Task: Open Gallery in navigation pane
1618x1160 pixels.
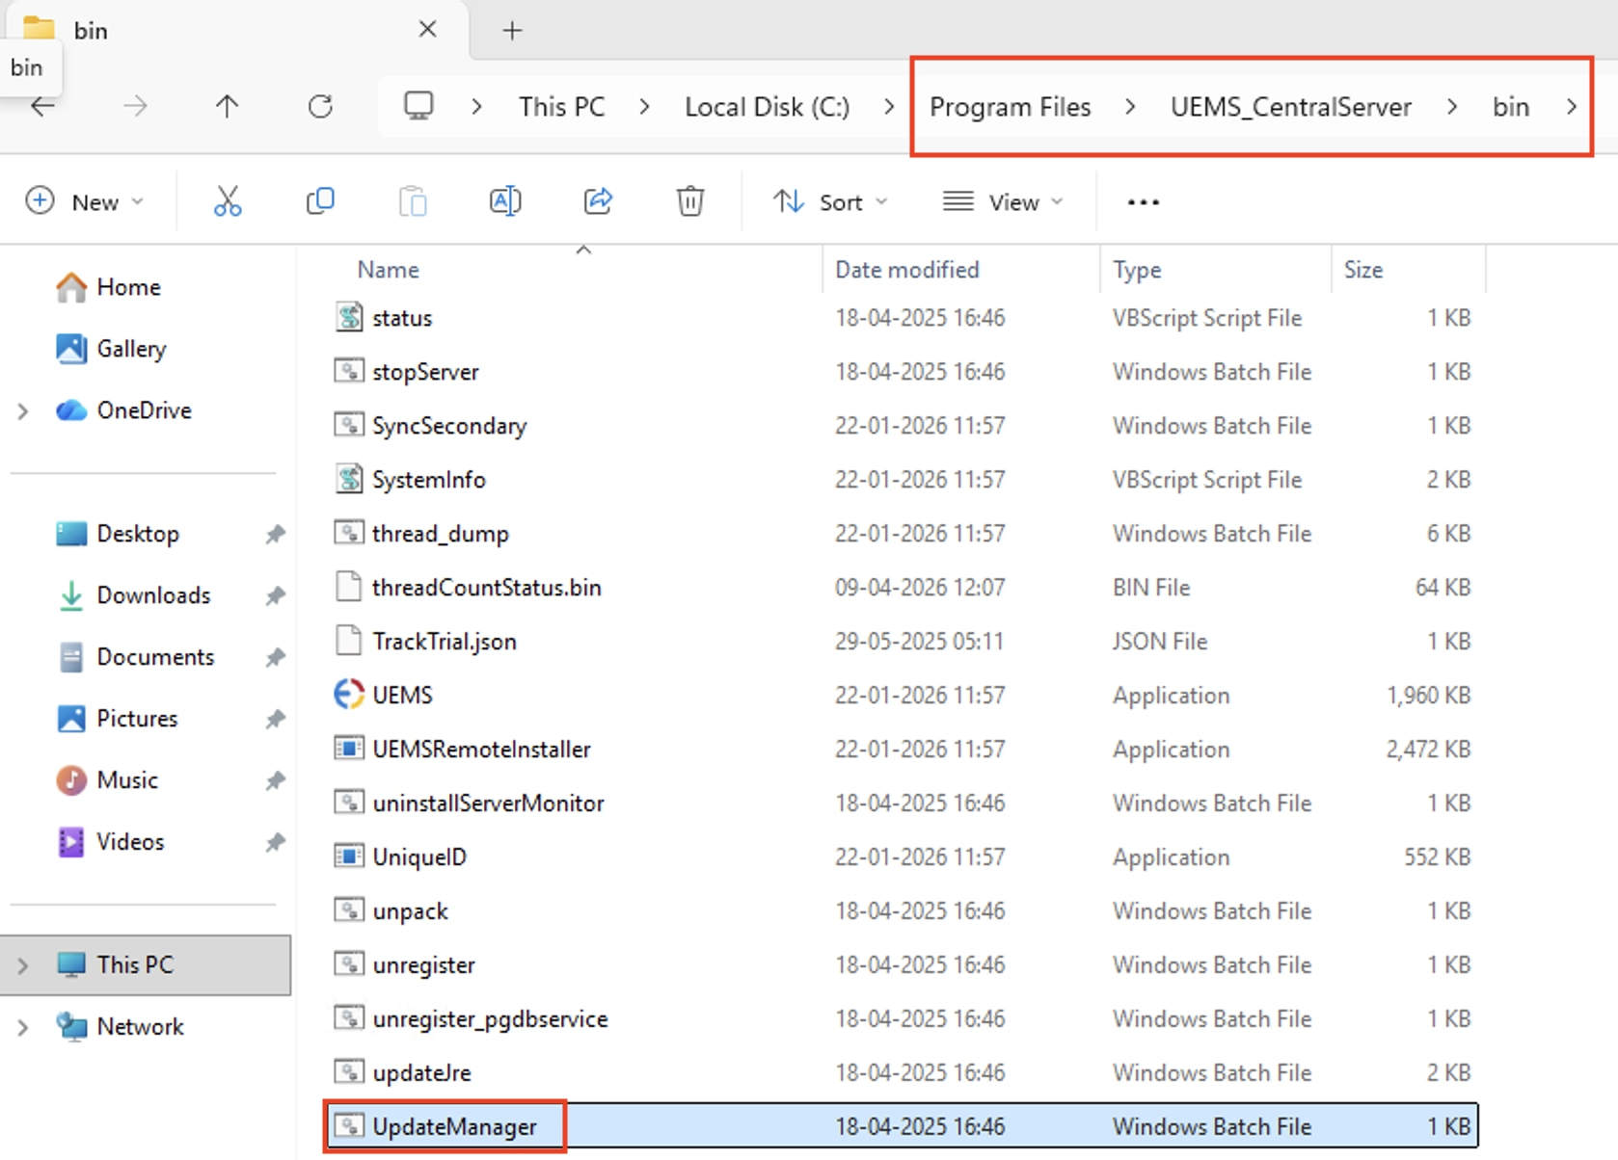Action: [131, 349]
